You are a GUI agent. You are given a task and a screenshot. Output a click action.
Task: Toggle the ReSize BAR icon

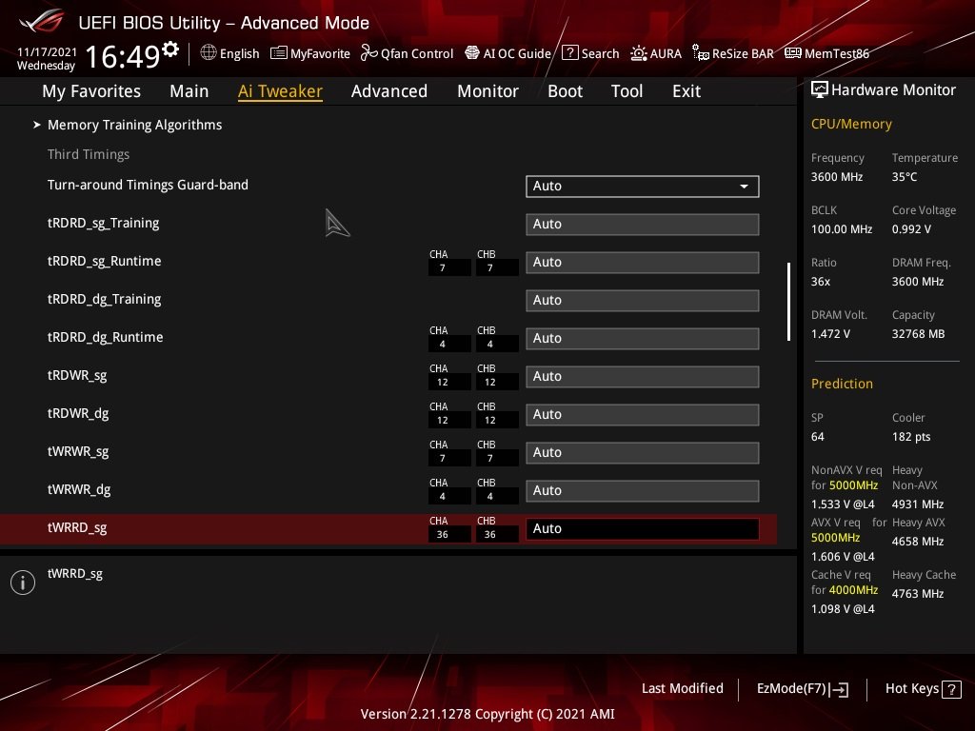tap(701, 53)
